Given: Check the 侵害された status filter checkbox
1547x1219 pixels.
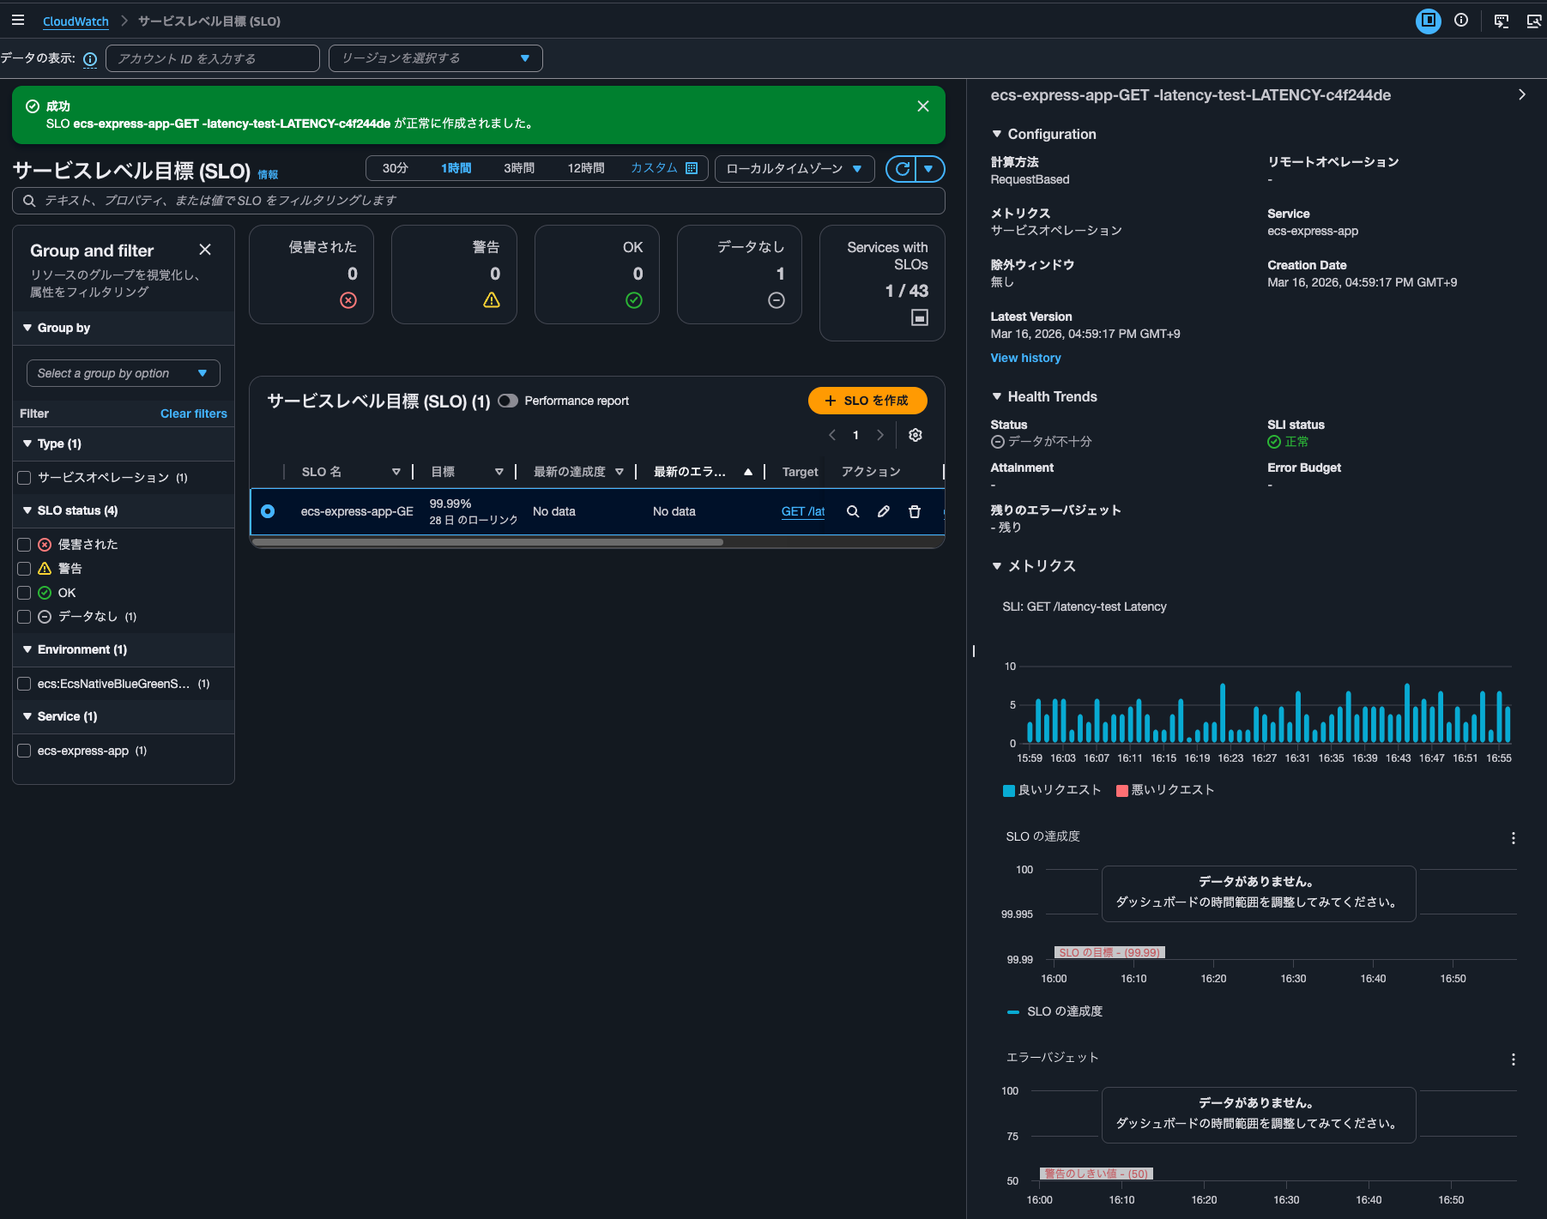Looking at the screenshot, I should coord(24,544).
